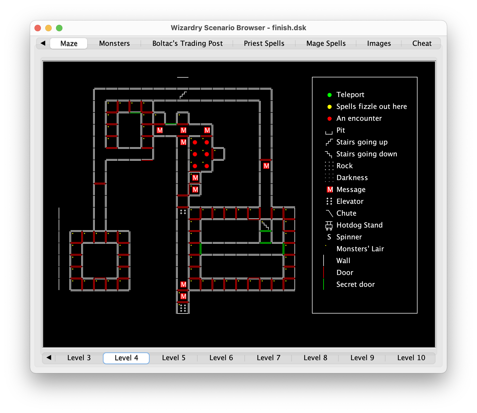Select the Level 4 tab
Viewport: 477px width, 413px height.
click(126, 358)
